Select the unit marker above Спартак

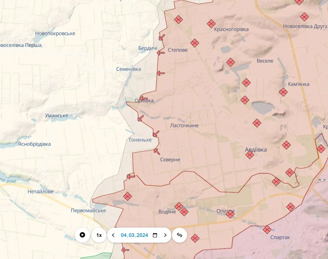tap(267, 230)
